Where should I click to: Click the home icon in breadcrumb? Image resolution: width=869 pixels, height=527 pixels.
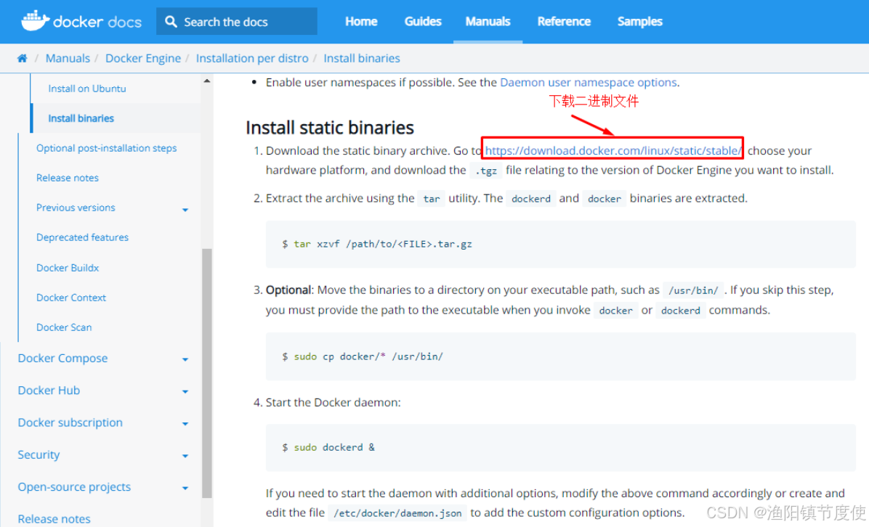pos(23,58)
